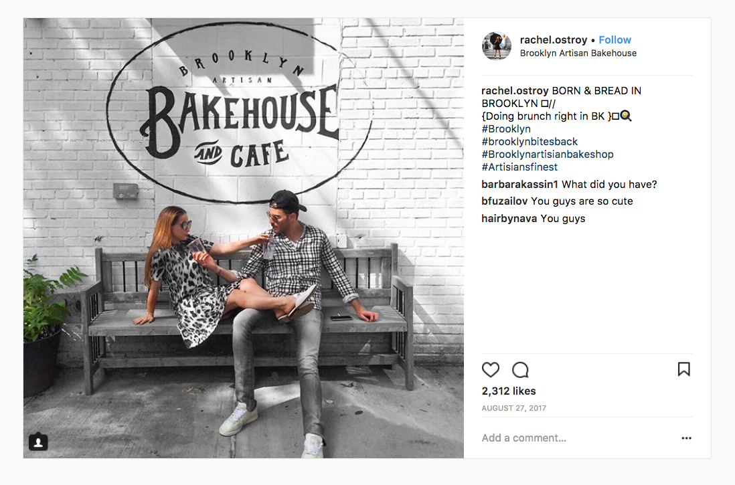The width and height of the screenshot is (735, 485).
Task: Open the Brooklyn Artisan Bakehouse location
Action: [578, 54]
